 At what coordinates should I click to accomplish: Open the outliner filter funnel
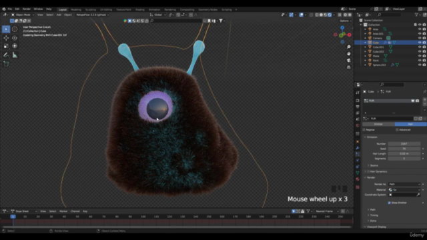(x=416, y=15)
